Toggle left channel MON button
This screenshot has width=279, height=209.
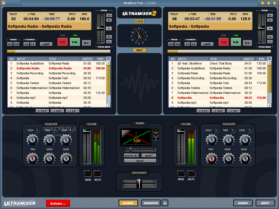(x=87, y=173)
